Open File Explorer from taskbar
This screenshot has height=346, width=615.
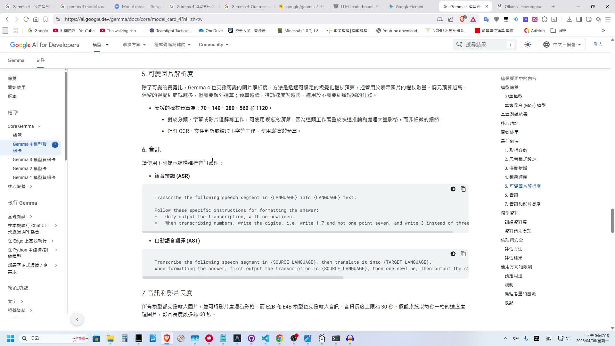[111, 338]
